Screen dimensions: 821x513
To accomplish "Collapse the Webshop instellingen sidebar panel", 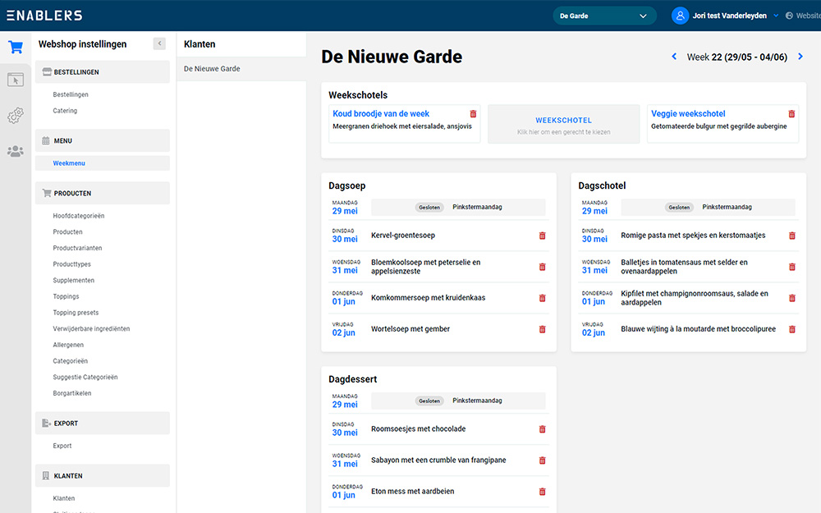I will 159,44.
